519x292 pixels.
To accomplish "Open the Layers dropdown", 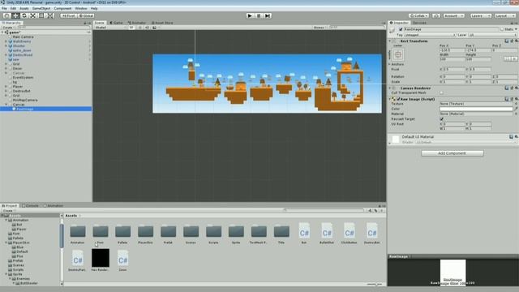I will tap(480, 15).
